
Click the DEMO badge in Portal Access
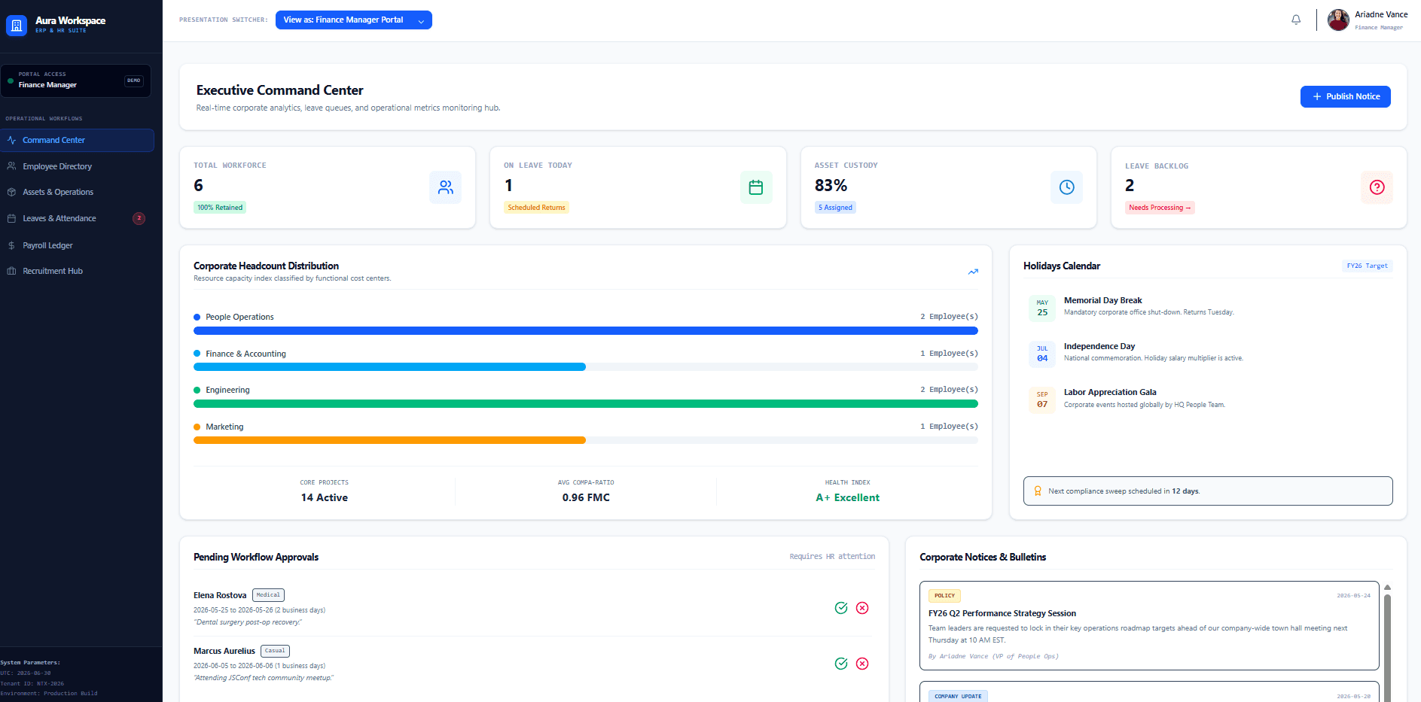[x=134, y=81]
